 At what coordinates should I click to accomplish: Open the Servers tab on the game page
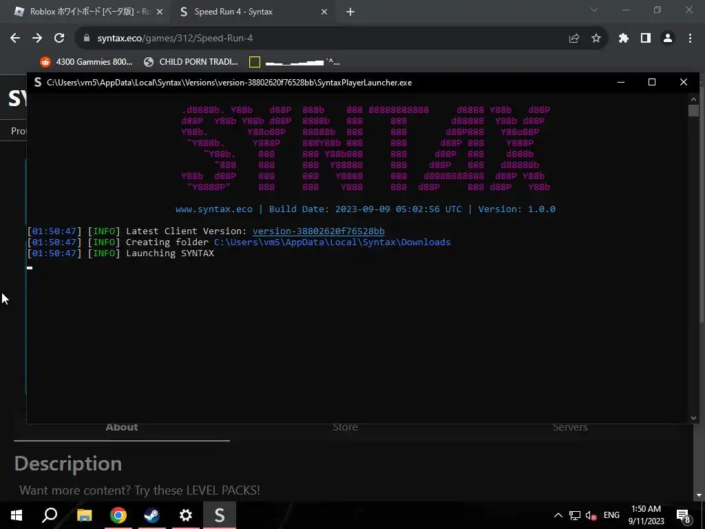coord(570,428)
